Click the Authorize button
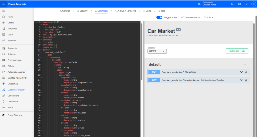The height and width of the screenshot is (137, 257). [237, 51]
